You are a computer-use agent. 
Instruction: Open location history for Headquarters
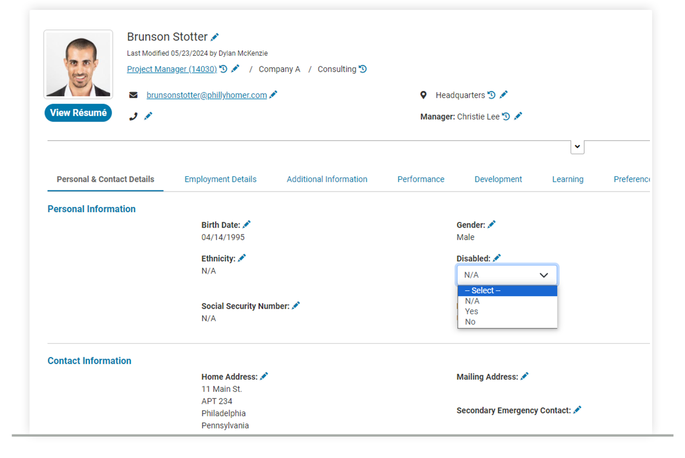[491, 95]
